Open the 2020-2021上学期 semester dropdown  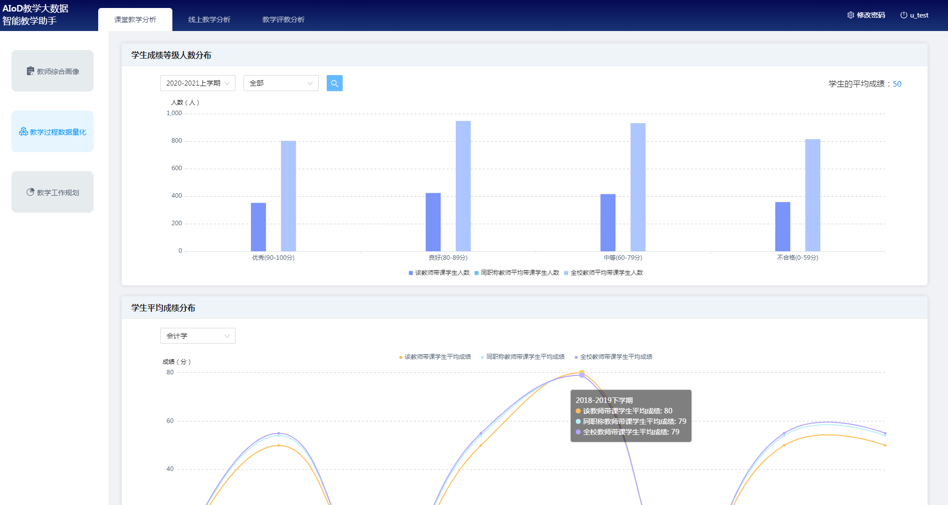197,83
